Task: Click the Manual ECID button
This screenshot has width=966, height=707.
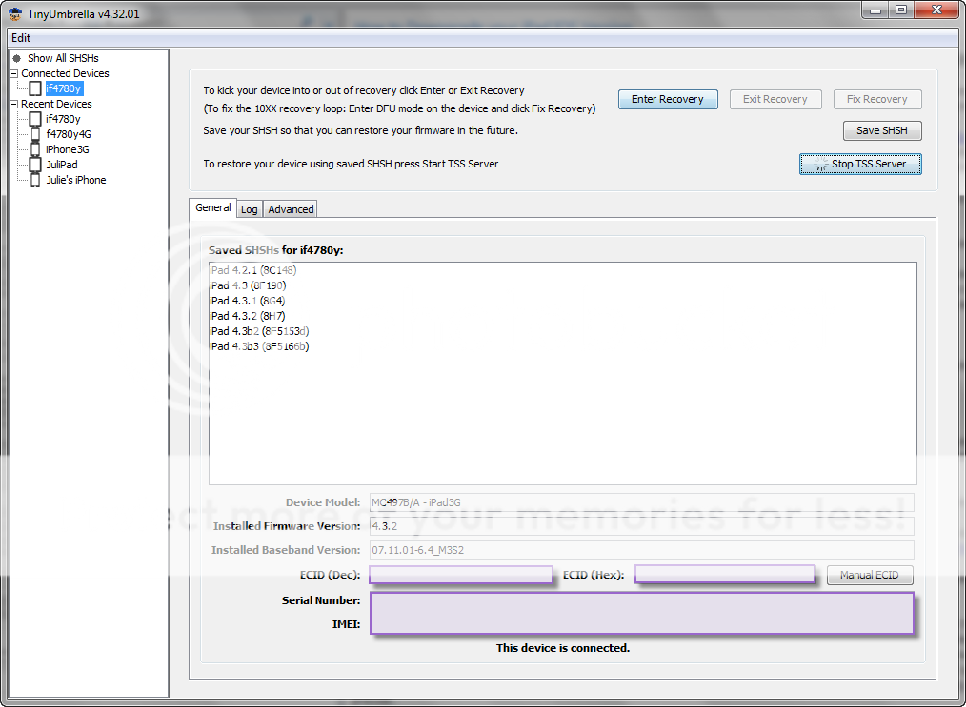Action: pos(869,575)
